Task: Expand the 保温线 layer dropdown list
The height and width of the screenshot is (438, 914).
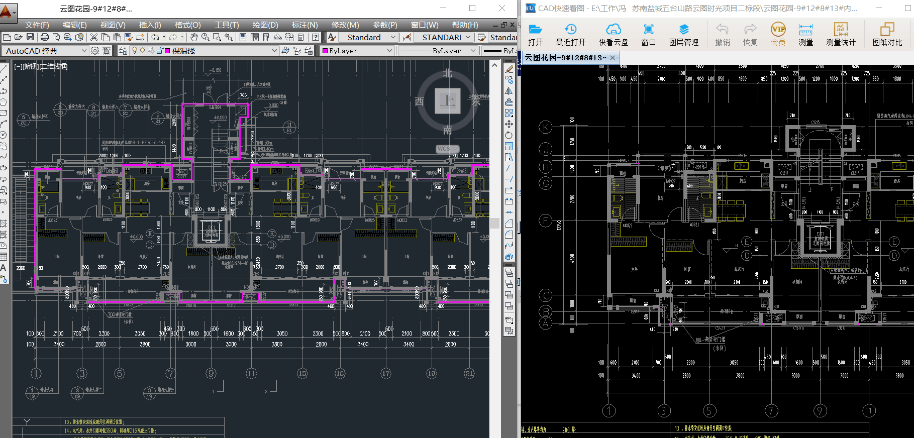Action: 274,51
